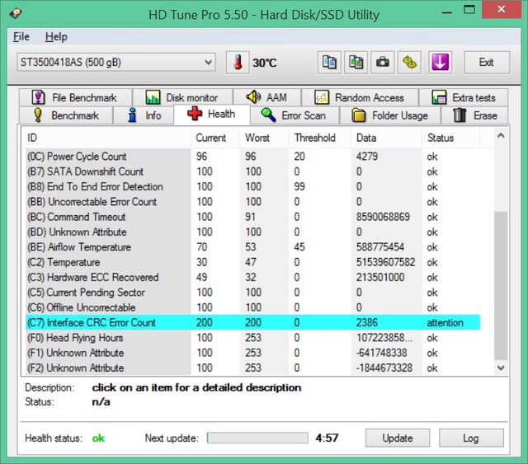Click the Exit button
Screen dimensions: 528x464
[x=487, y=63]
